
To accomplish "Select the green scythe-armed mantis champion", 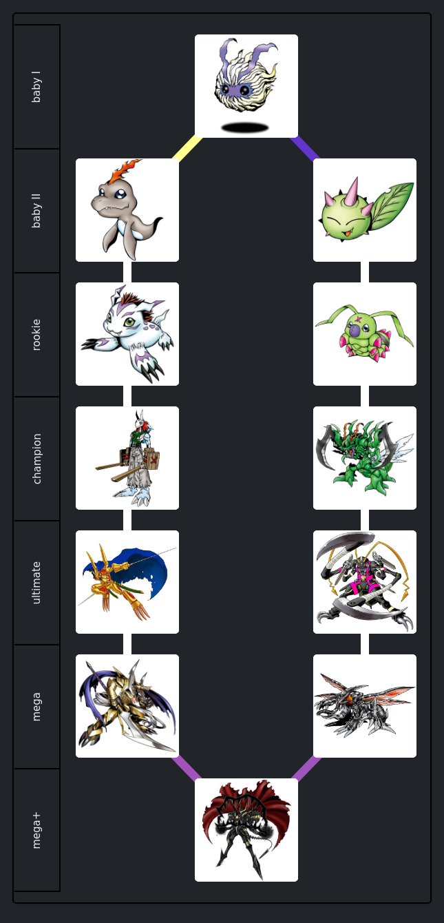I will (365, 458).
